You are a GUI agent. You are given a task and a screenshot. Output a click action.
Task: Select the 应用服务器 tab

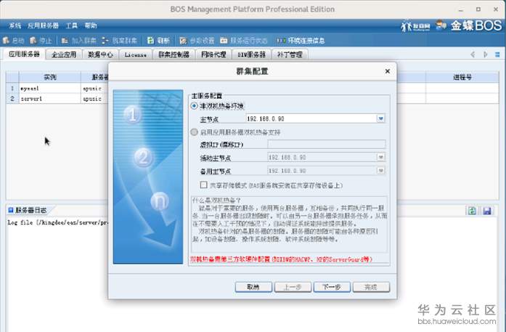point(24,54)
